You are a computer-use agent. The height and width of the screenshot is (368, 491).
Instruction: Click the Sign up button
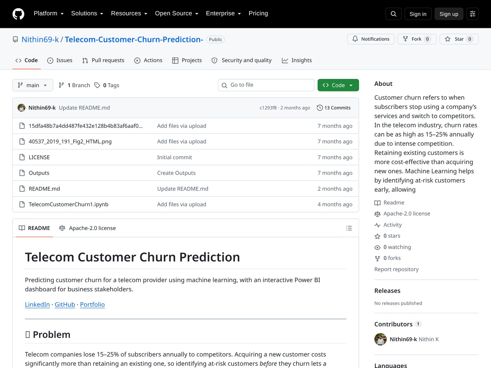coord(449,14)
